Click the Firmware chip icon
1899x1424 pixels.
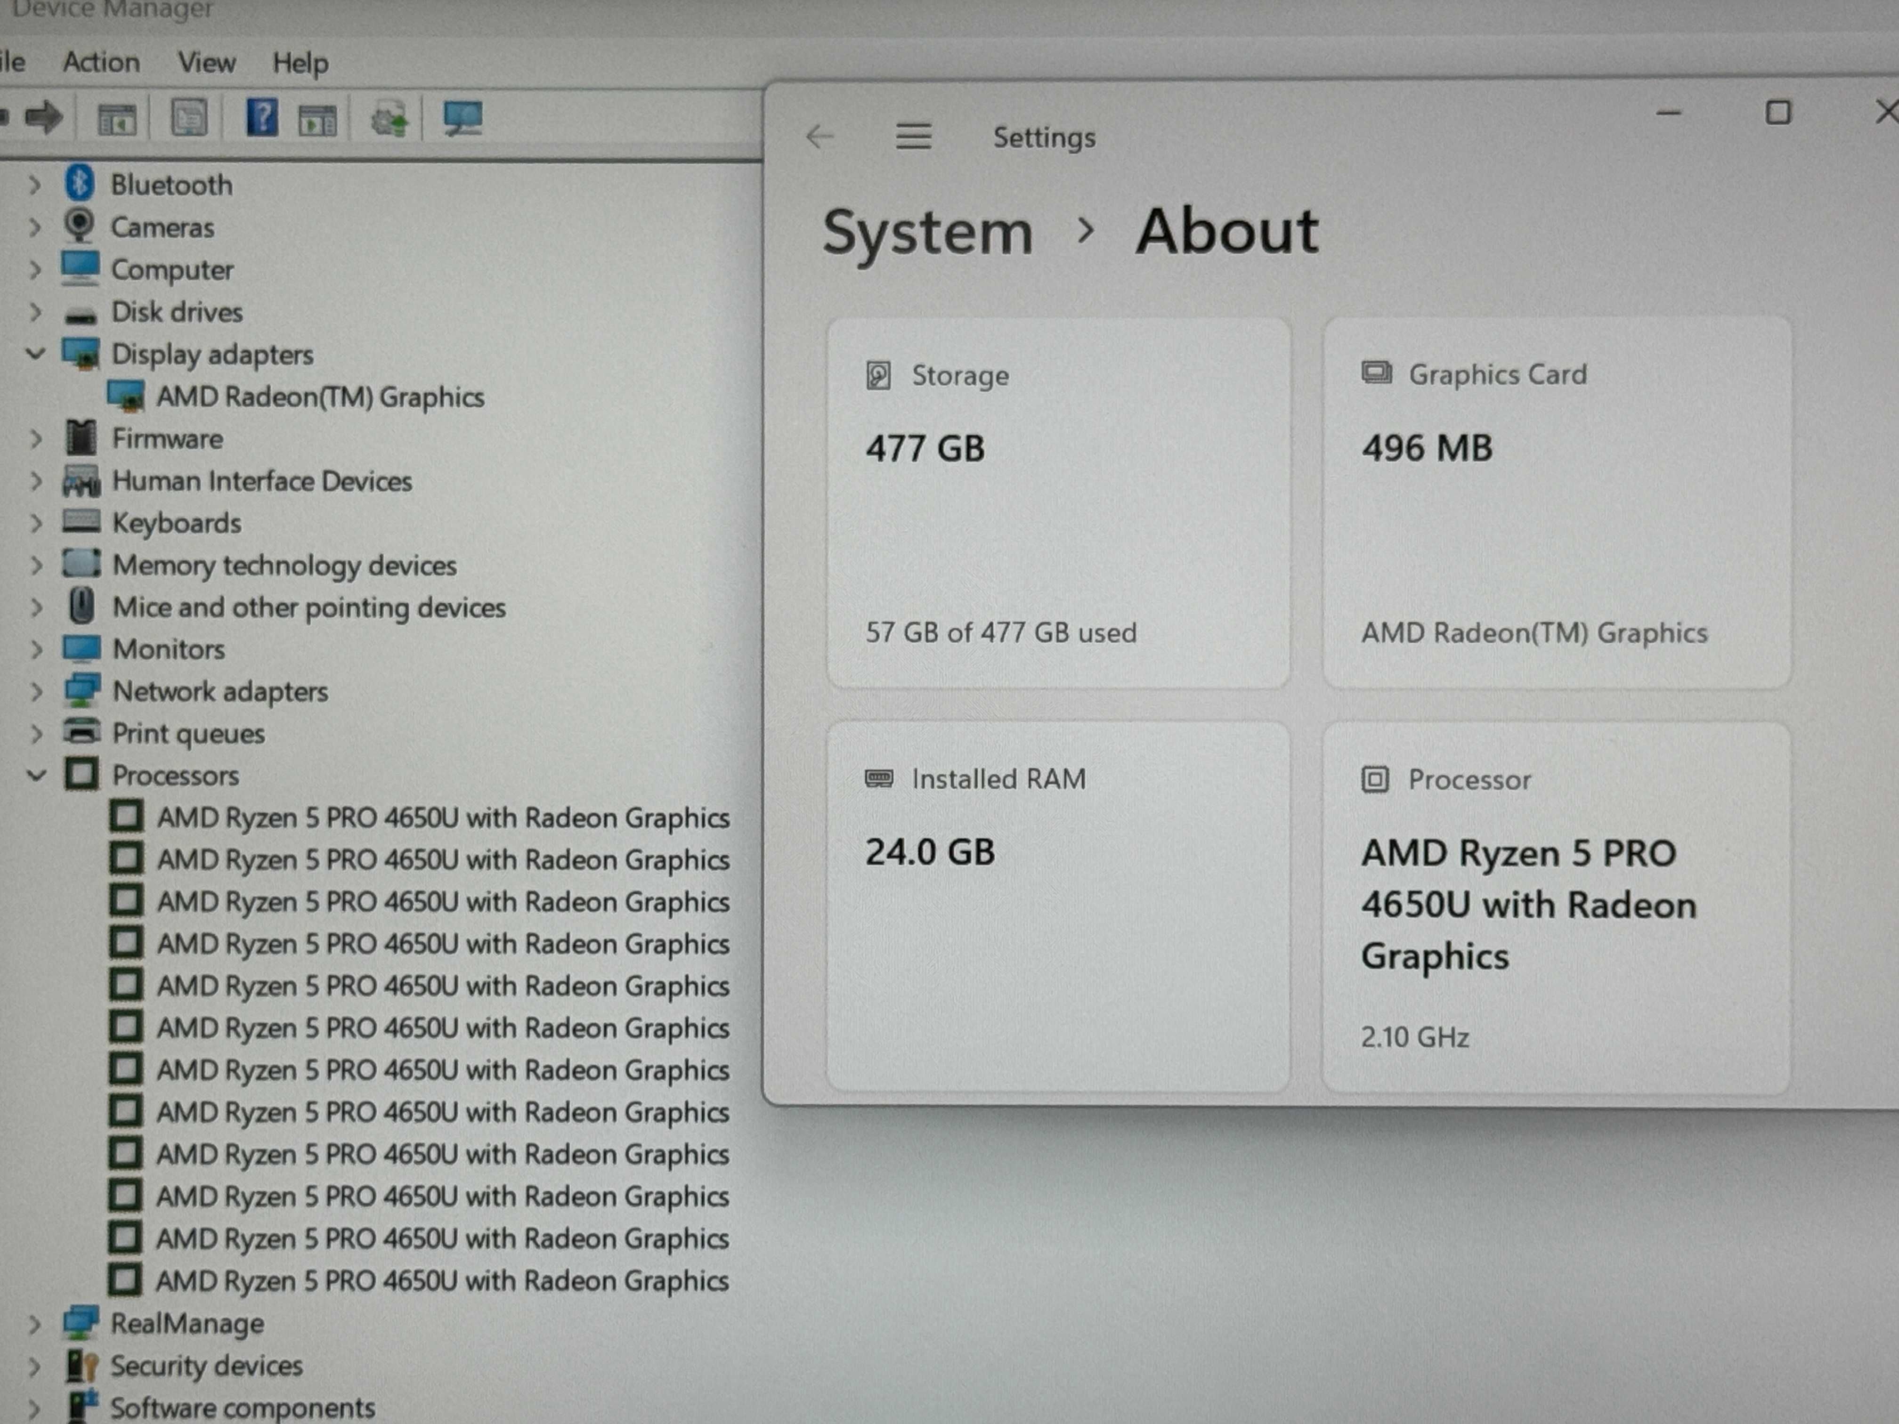81,438
